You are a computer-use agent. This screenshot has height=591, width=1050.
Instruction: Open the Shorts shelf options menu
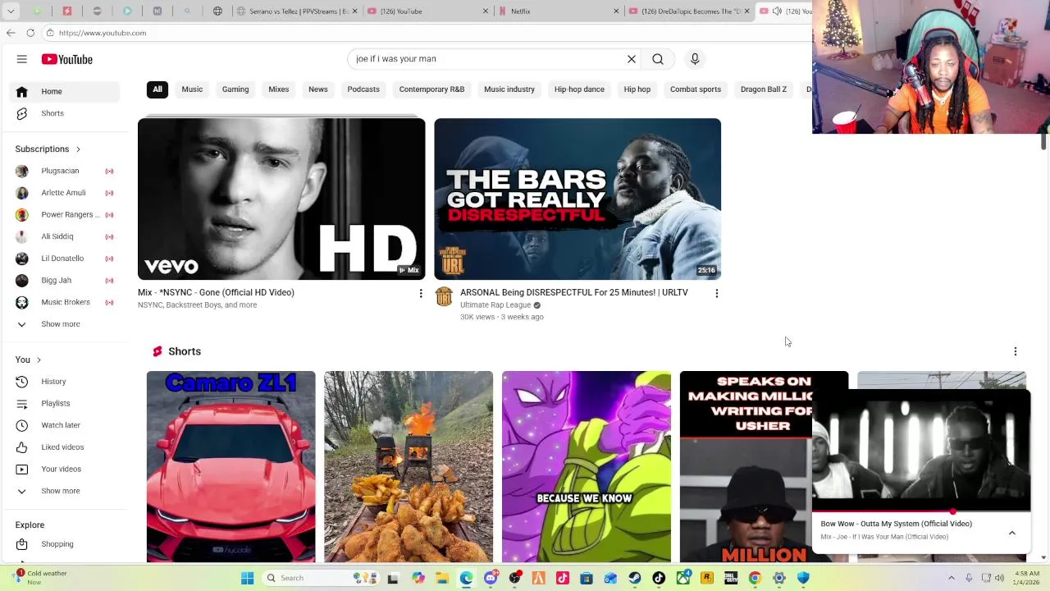coord(1016,351)
